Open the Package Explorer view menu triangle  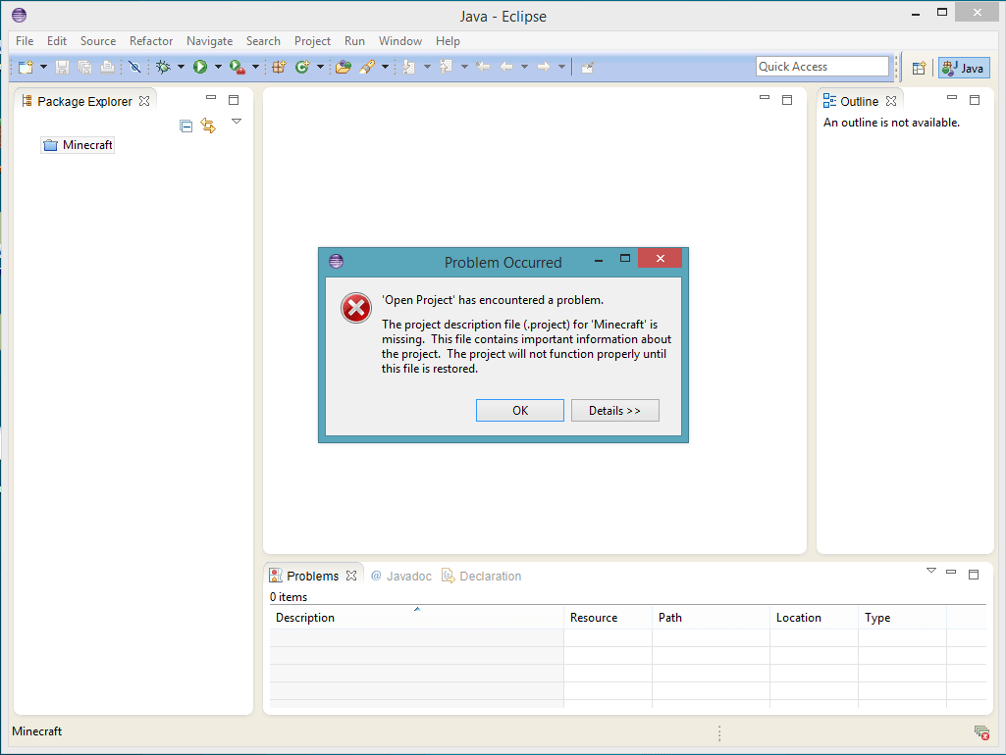tap(236, 122)
